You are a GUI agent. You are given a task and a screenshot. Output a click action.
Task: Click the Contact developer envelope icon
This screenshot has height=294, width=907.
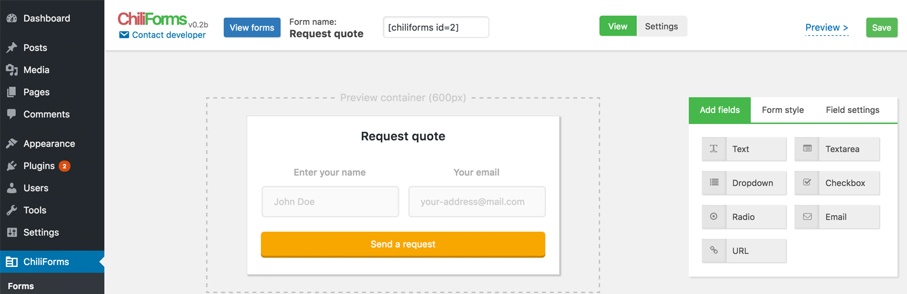pos(124,35)
